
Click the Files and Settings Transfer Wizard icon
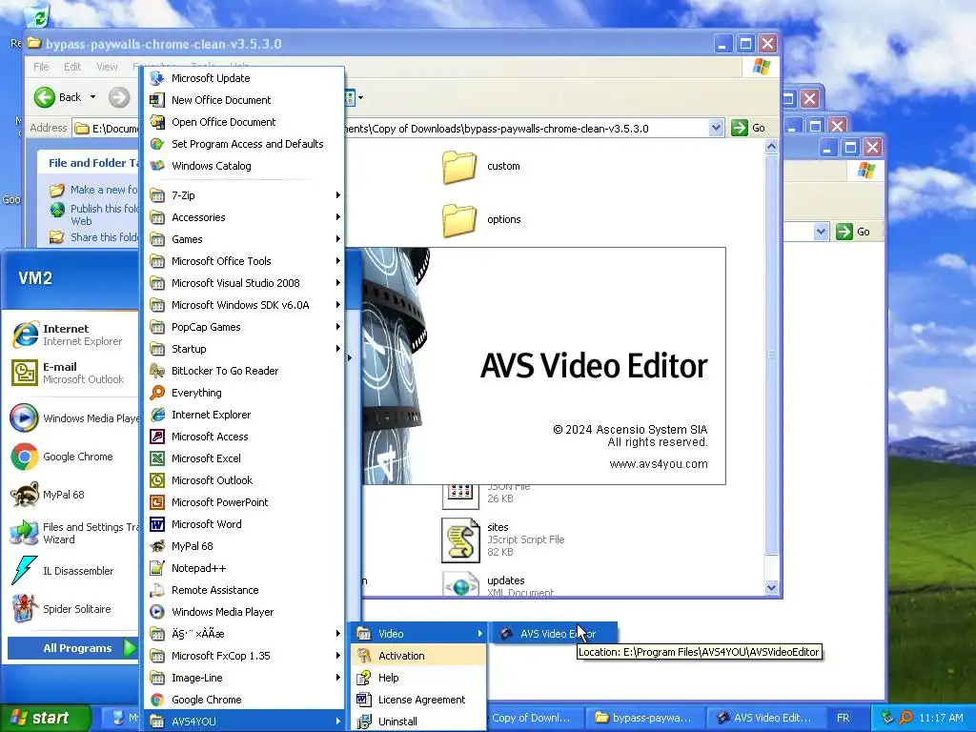pos(25,533)
